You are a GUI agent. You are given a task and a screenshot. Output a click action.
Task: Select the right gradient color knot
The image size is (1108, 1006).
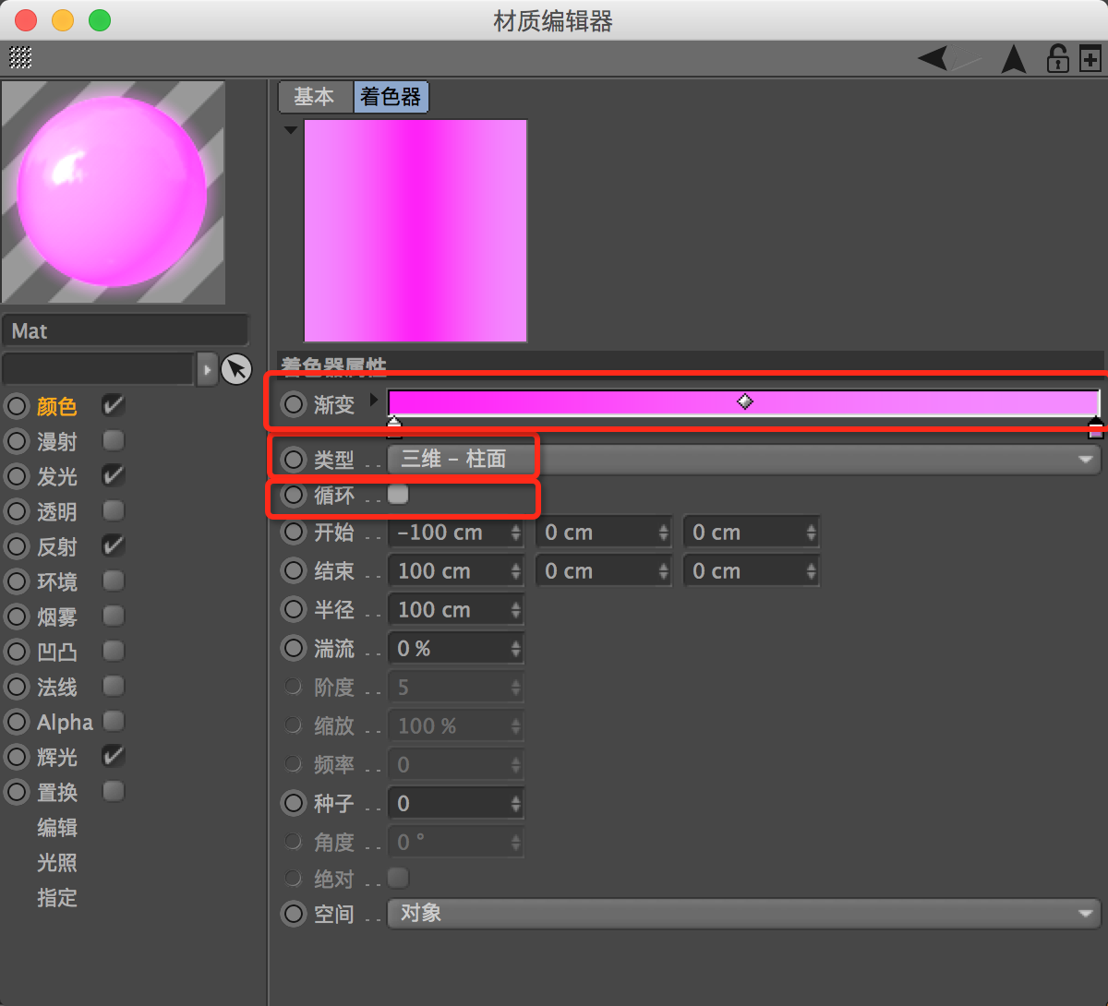pyautogui.click(x=1096, y=426)
